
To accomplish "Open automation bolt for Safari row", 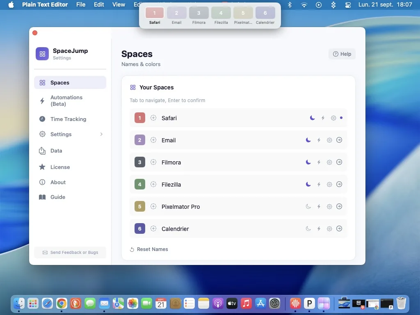I will [323, 118].
